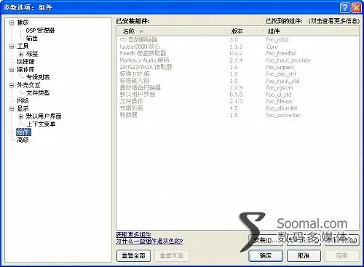Confirm with the 确定 button
Image resolution: width=364 pixels, height=267 pixels.
pyautogui.click(x=266, y=256)
